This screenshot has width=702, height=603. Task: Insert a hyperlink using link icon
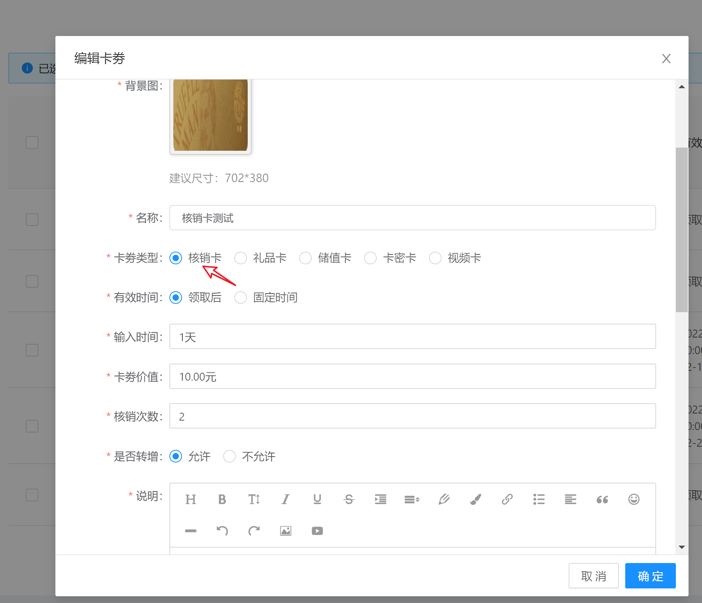(x=507, y=499)
